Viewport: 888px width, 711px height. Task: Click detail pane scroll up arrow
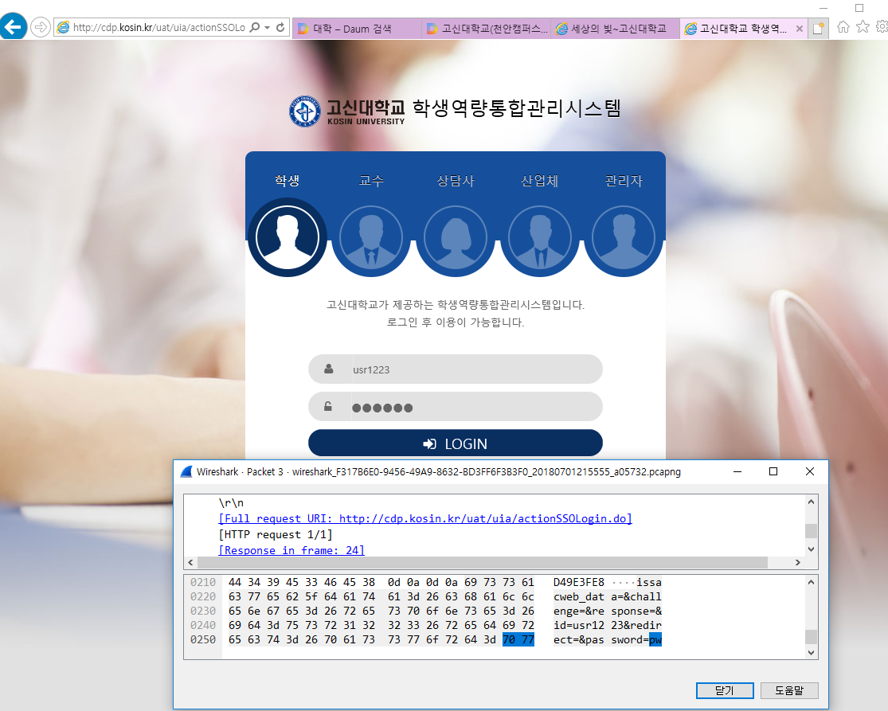(811, 502)
